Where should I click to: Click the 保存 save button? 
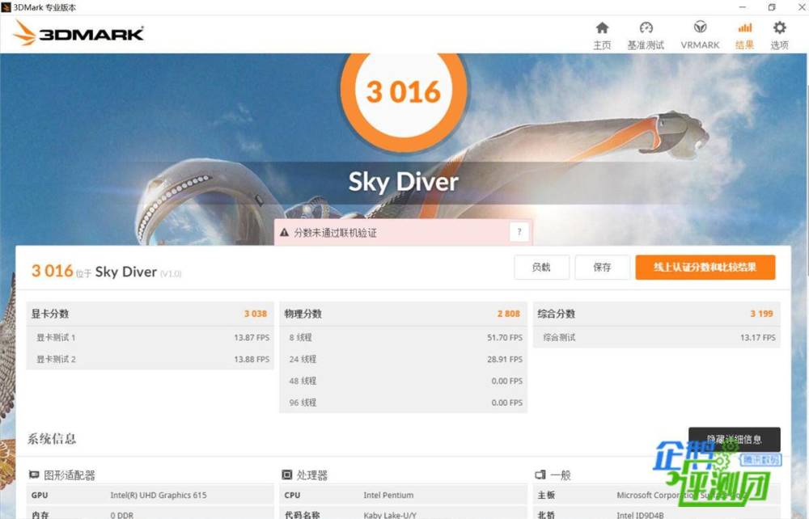[602, 267]
